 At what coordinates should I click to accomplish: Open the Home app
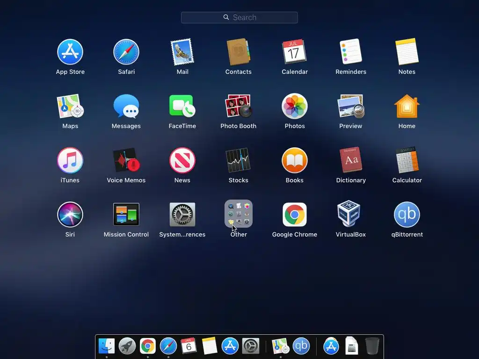tap(407, 106)
